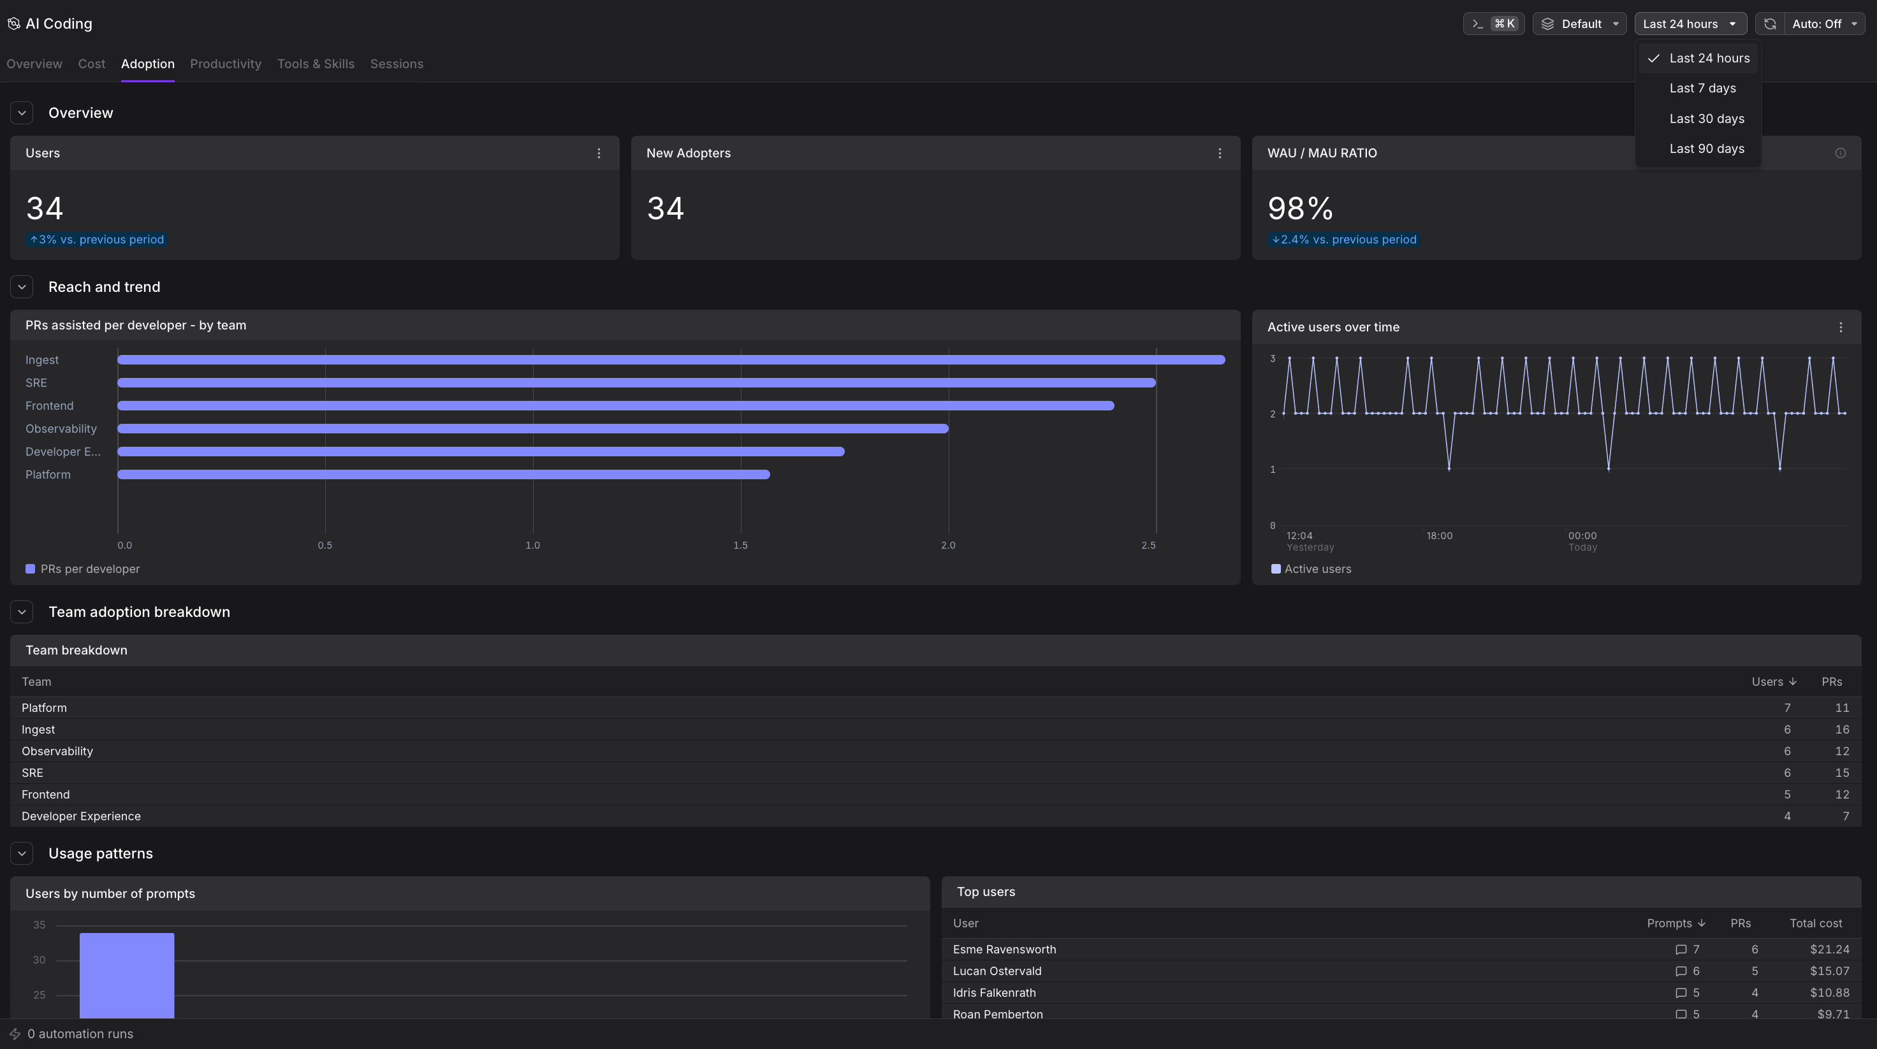Click the layers icon in Default selector
Image resolution: width=1877 pixels, height=1049 pixels.
point(1547,24)
